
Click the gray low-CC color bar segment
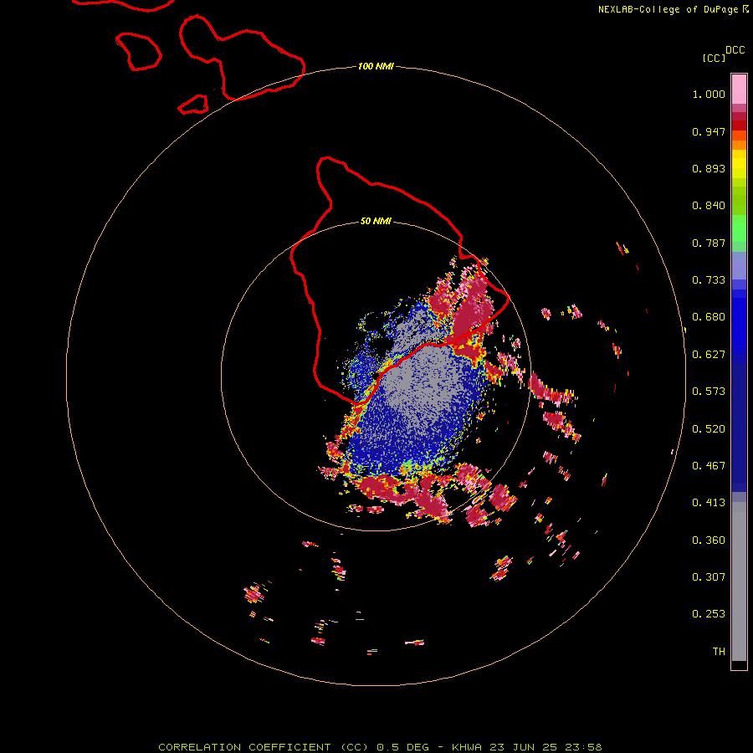pyautogui.click(x=739, y=581)
